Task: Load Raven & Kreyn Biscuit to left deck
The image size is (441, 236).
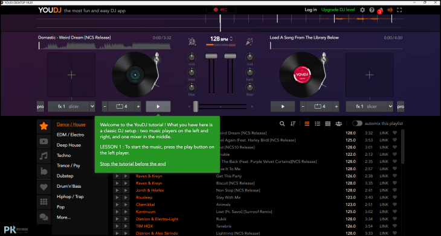Action: (x=117, y=183)
